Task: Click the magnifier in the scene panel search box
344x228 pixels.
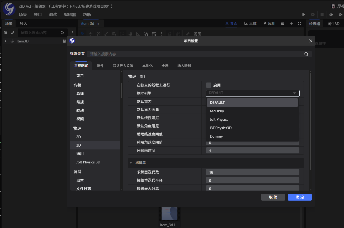Action: (x=62, y=33)
